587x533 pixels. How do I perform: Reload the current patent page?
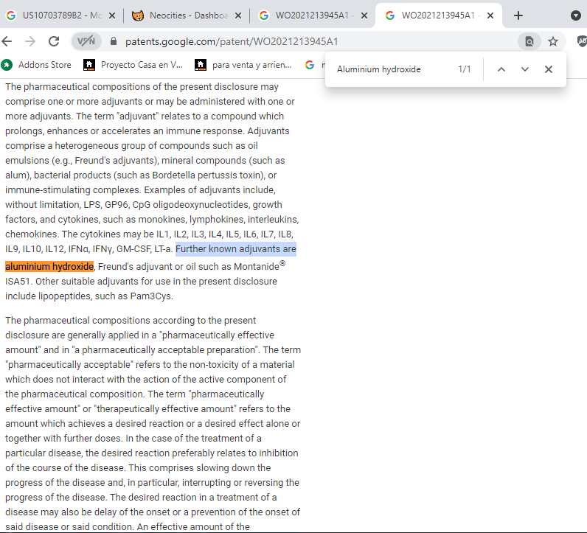click(54, 41)
